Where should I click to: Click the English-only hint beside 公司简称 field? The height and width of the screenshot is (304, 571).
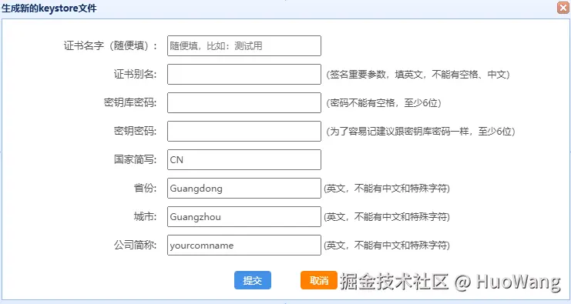click(387, 246)
